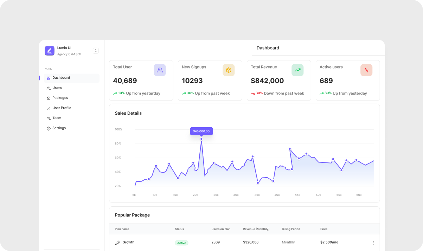Click the Active status badge
The image size is (423, 251).
click(x=181, y=243)
